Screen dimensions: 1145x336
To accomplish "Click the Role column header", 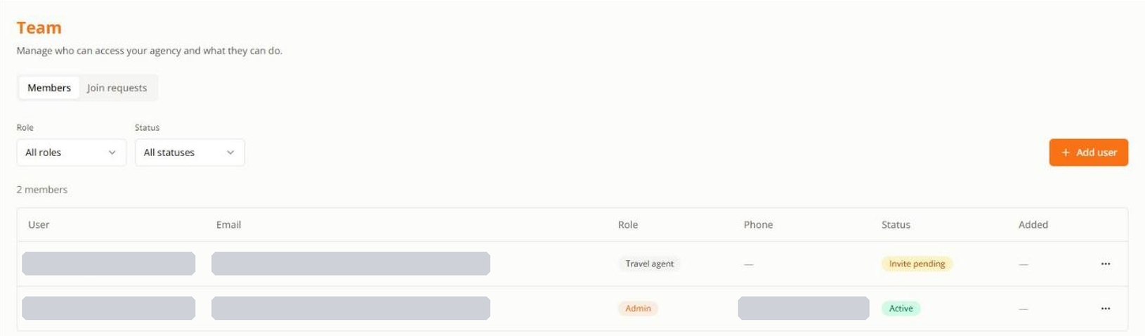I will pyautogui.click(x=628, y=225).
